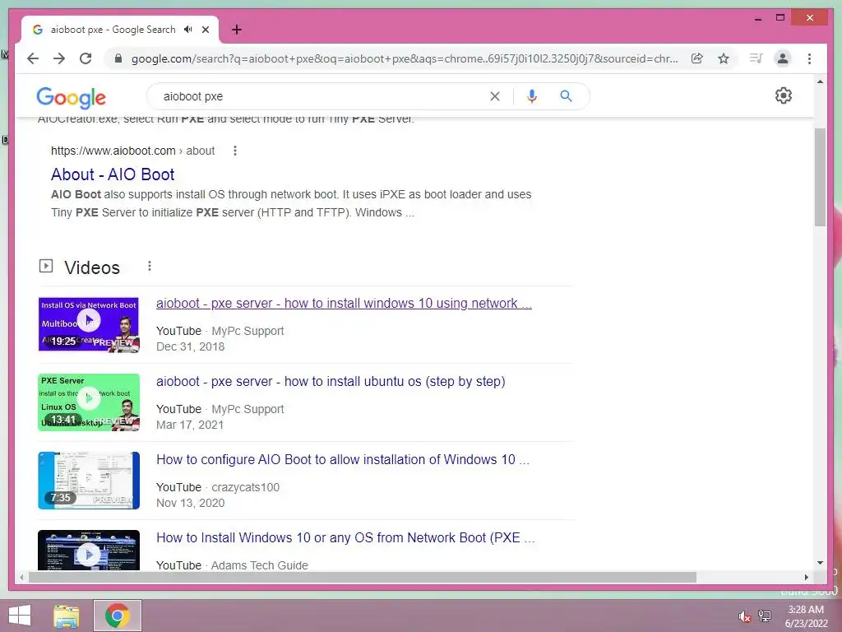
Task: Click the horizontal scroll left arrow
Action: 21,577
